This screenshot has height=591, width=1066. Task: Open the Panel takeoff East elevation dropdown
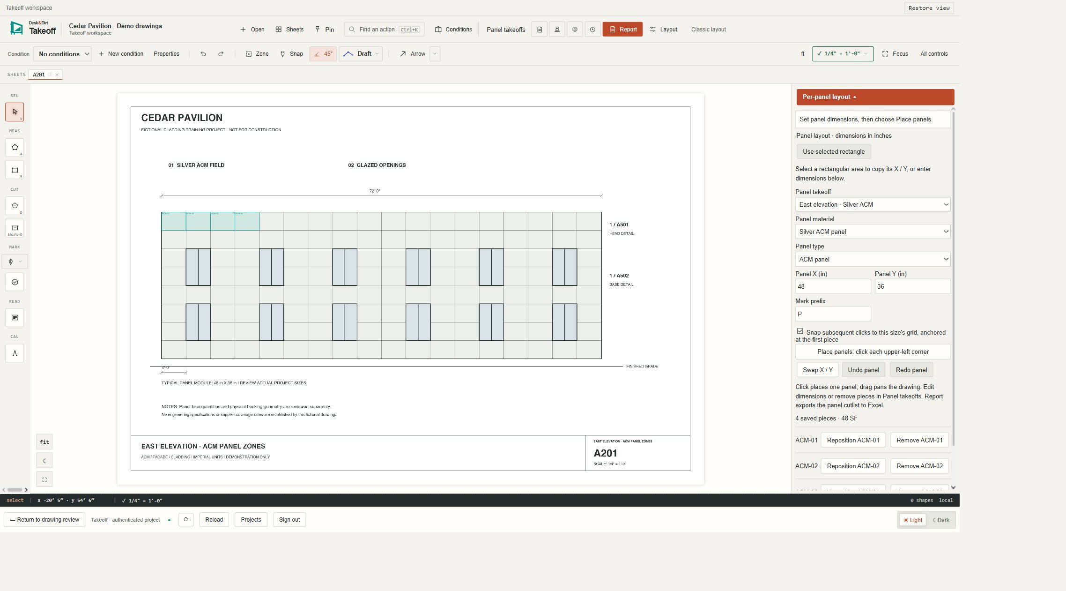click(x=873, y=204)
